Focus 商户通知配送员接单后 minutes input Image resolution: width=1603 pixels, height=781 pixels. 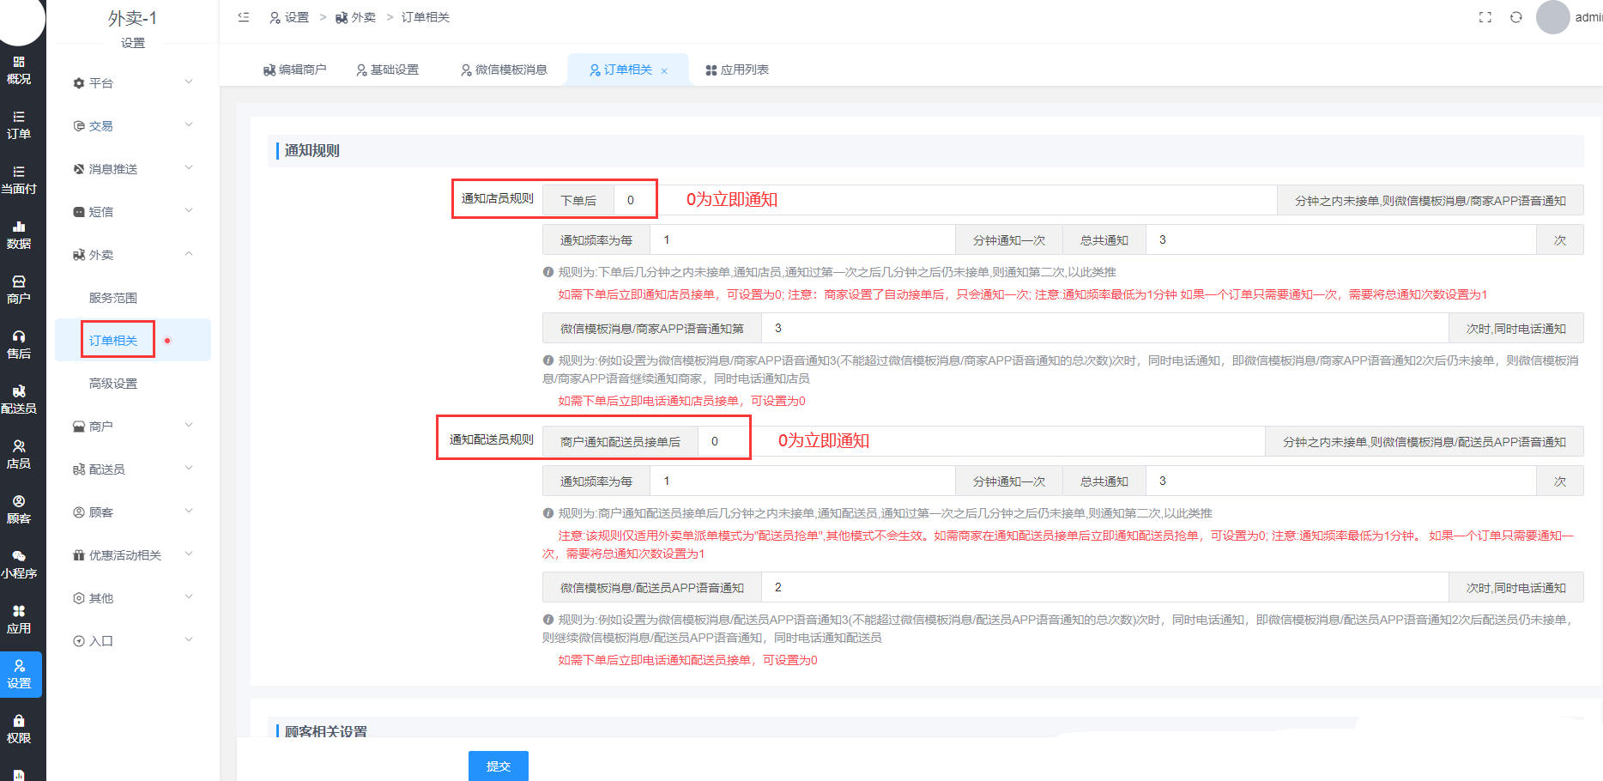coord(982,441)
